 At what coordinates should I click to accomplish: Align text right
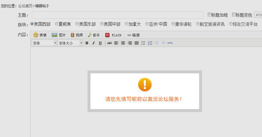130,43
